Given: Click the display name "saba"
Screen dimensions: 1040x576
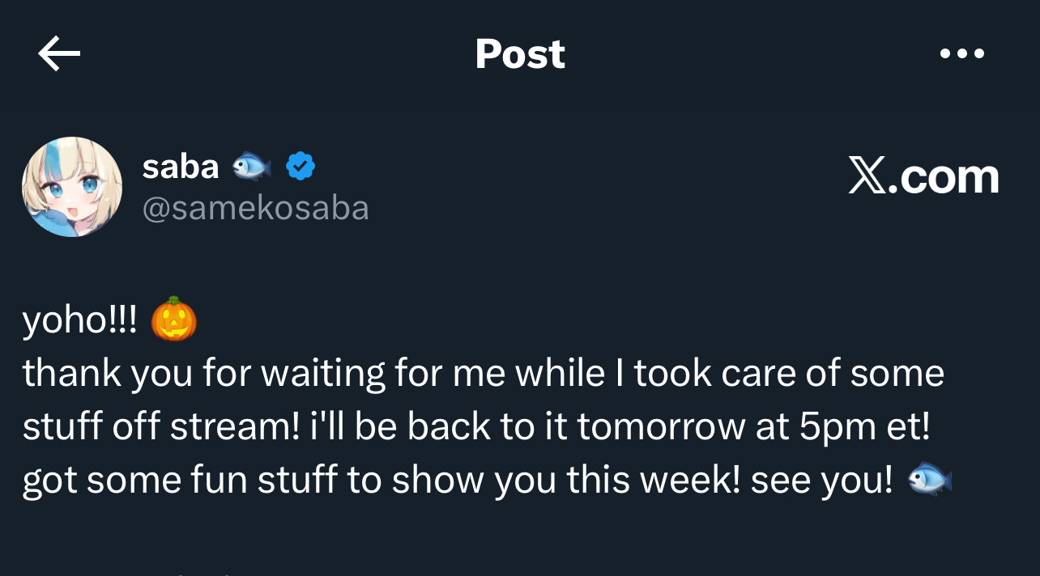Looking at the screenshot, I should tap(181, 167).
